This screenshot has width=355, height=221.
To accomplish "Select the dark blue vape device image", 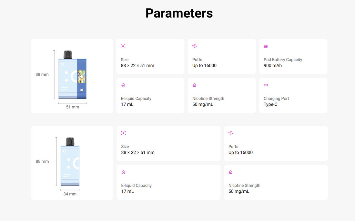I will (x=73, y=76).
